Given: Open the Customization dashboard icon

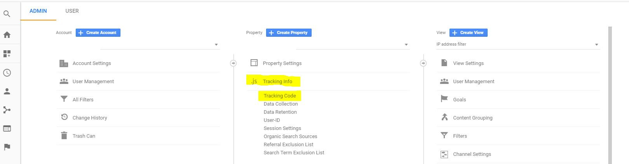Looking at the screenshot, I should (7, 54).
